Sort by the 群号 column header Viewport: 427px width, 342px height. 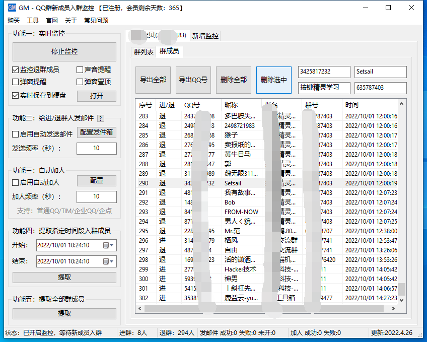tap(322, 105)
